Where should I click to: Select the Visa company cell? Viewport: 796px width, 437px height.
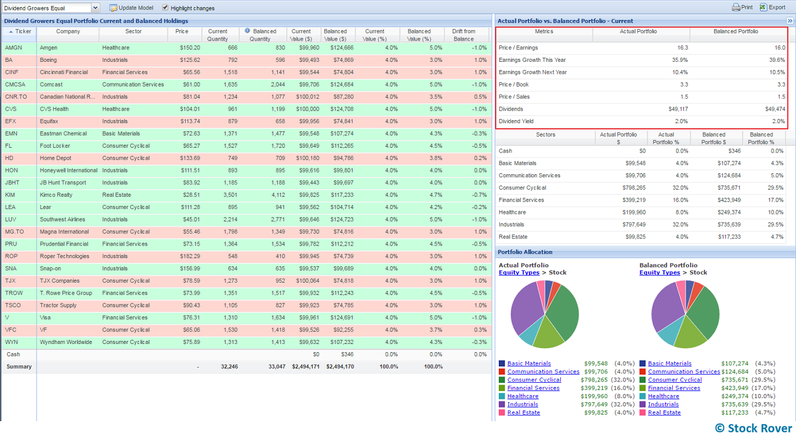pyautogui.click(x=68, y=317)
